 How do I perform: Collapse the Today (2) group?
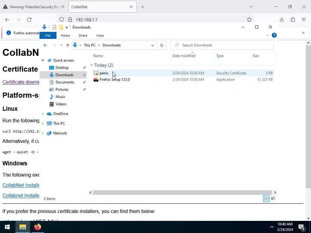coord(91,65)
